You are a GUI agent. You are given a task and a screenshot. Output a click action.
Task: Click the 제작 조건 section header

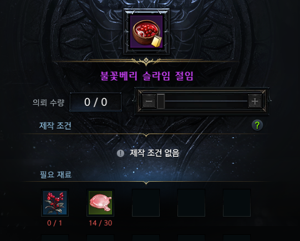[x=55, y=126]
